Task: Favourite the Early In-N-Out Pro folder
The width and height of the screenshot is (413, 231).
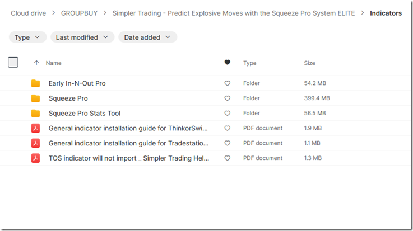Action: 228,83
